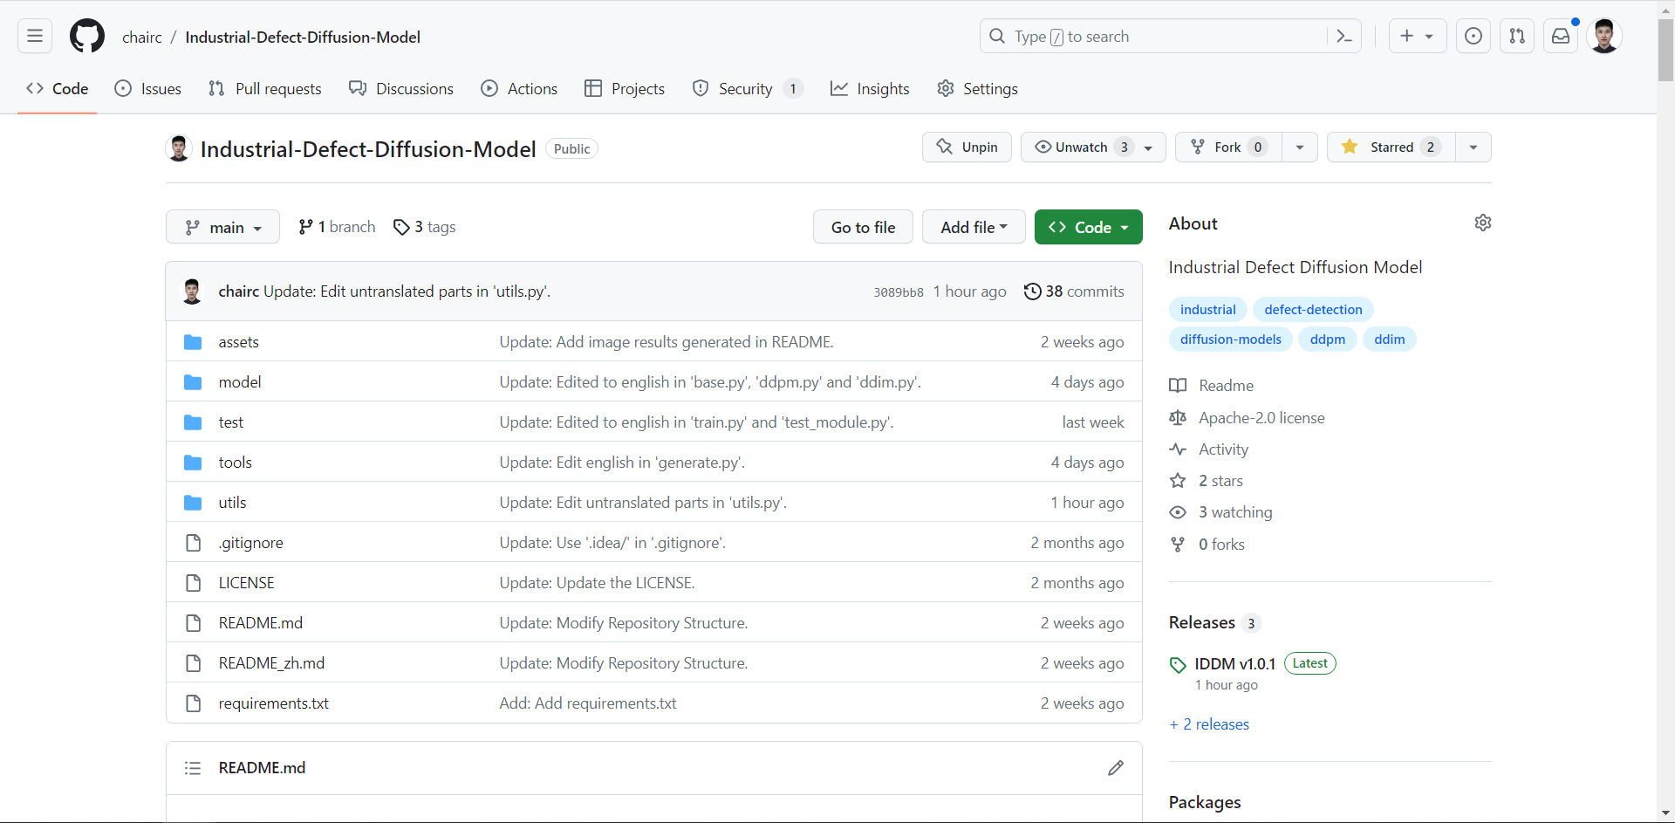
Task: Click the Go to file button
Action: [x=863, y=227]
